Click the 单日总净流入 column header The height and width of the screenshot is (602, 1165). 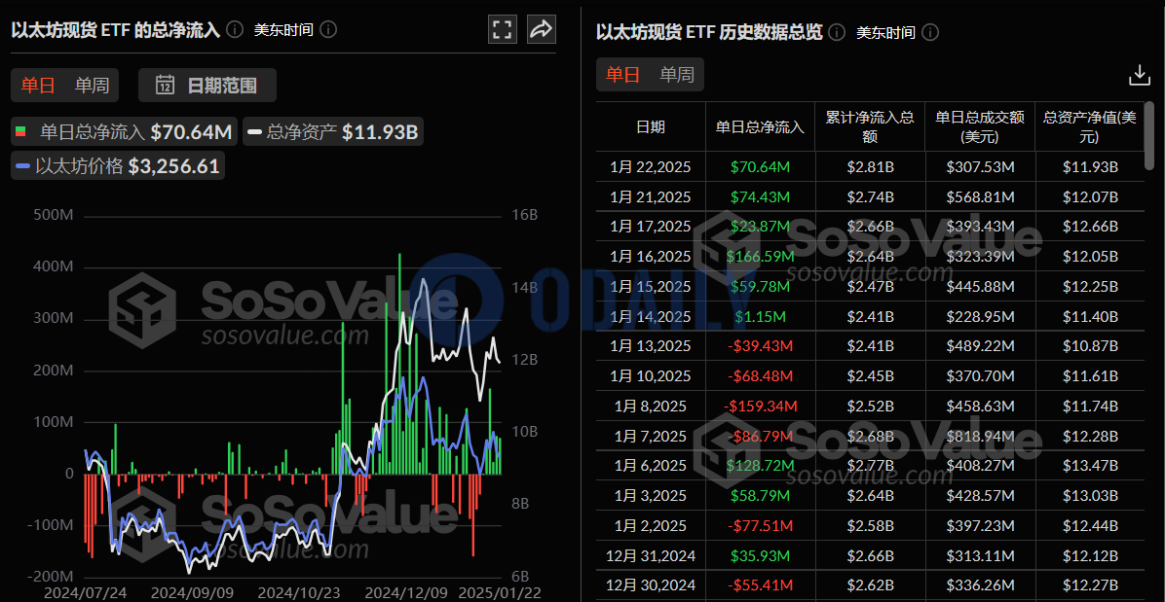[760, 126]
